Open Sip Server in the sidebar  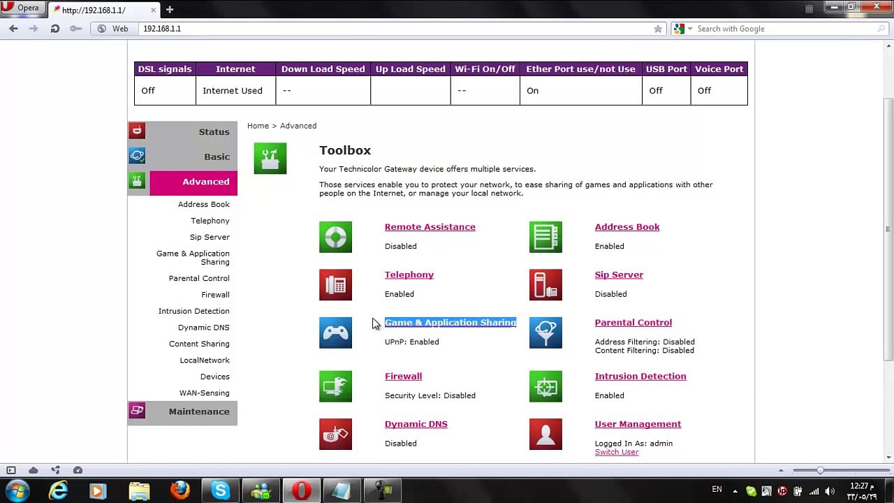point(210,237)
